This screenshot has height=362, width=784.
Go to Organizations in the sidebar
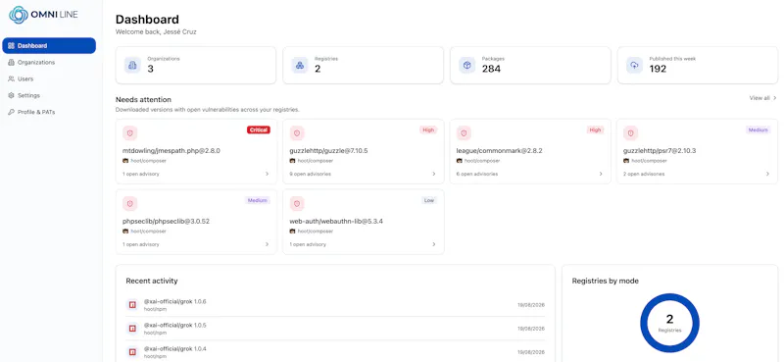49,62
